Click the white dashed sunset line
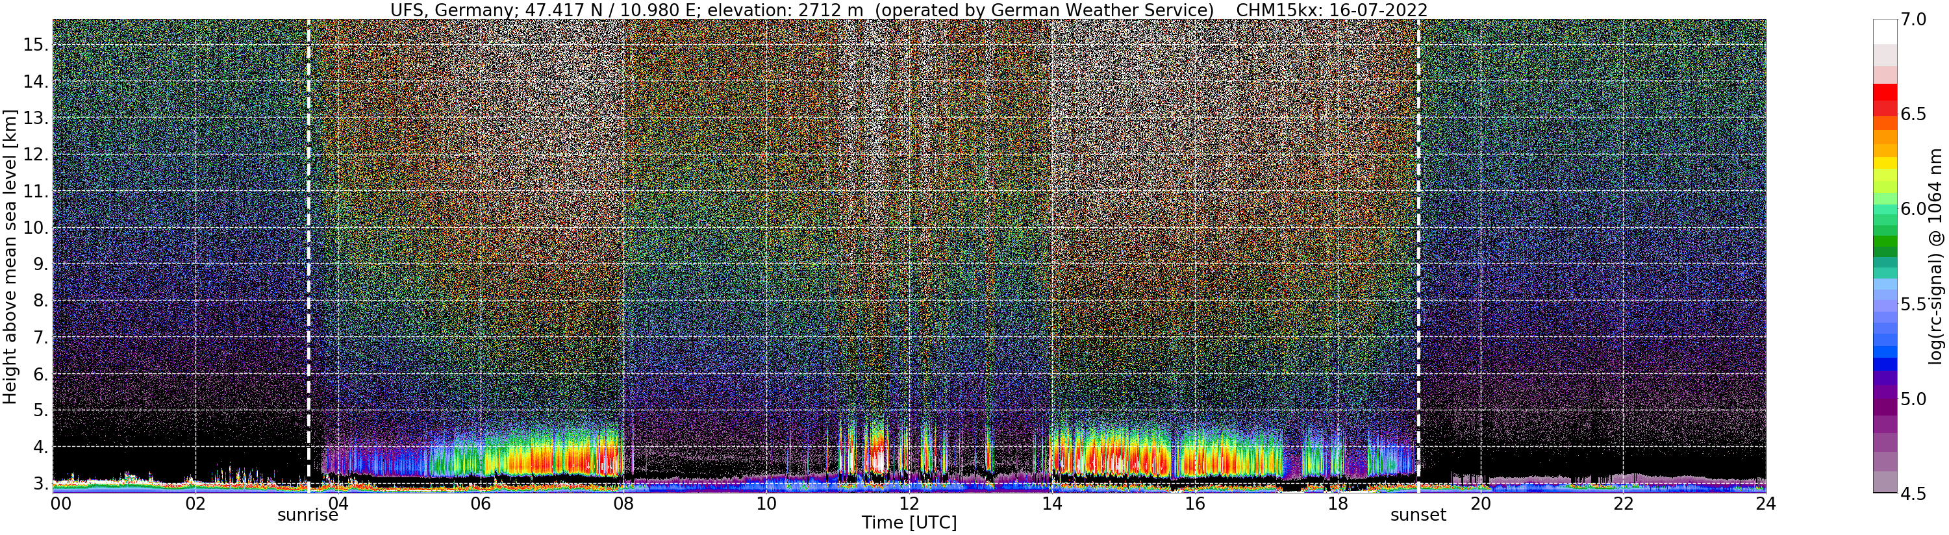 pos(1418,256)
